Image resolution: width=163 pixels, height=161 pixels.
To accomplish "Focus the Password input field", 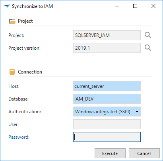I will (107, 137).
